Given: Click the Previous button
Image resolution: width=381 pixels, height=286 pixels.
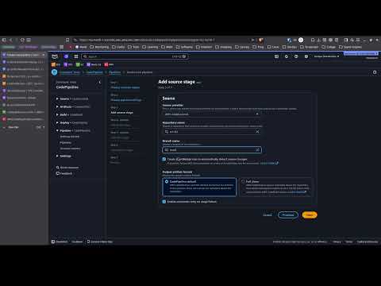Looking at the screenshot, I should (x=288, y=214).
